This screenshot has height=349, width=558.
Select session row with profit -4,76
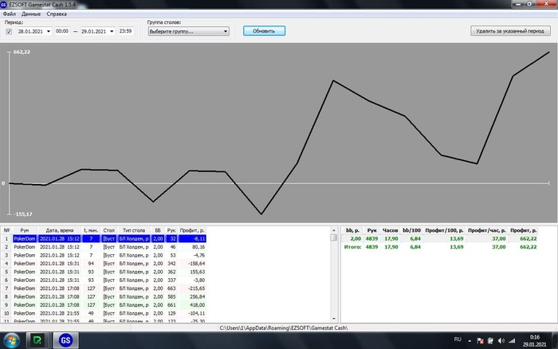(x=104, y=255)
